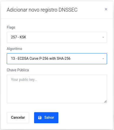Focus the Chave Pública text area

tap(57, 89)
